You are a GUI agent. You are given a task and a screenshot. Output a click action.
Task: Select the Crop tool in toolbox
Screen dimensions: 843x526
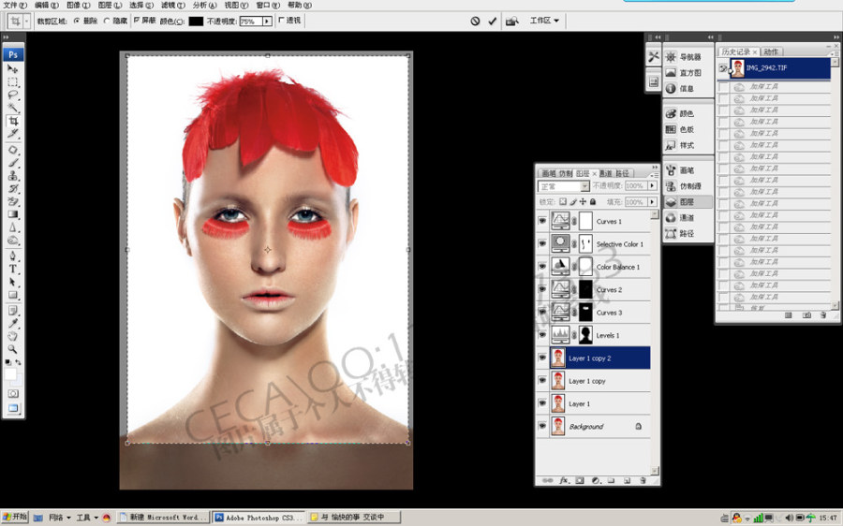coord(13,121)
